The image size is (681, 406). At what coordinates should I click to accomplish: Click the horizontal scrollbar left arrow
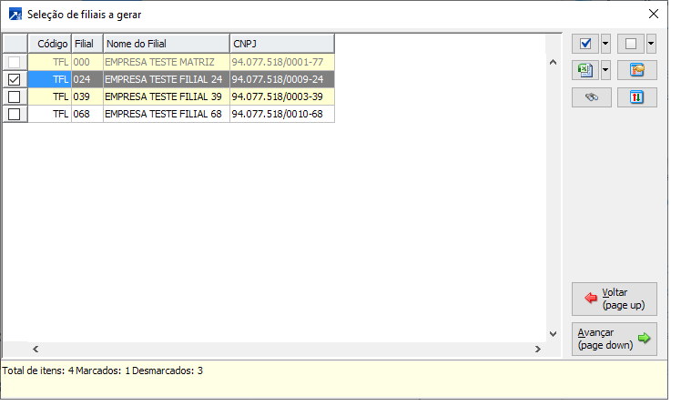(36, 350)
